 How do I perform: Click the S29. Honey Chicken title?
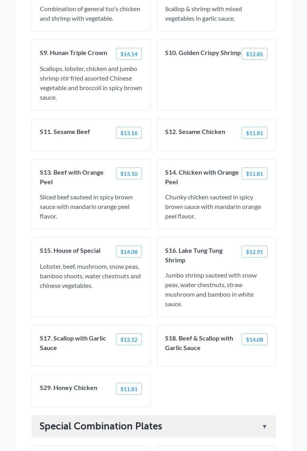[69, 388]
